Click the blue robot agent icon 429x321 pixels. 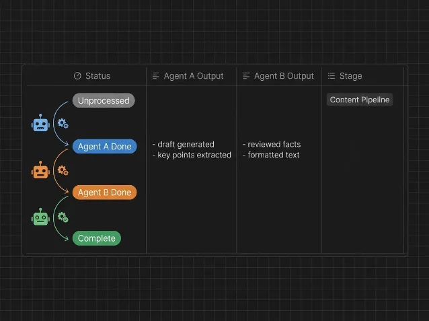[x=40, y=123]
